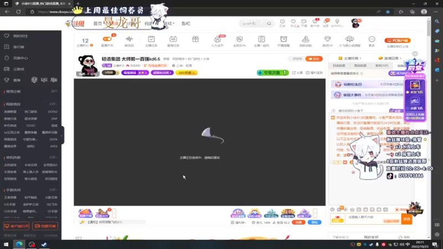Open the clipboard document icon in the toolbar
The width and height of the screenshot is (443, 249).
click(261, 39)
